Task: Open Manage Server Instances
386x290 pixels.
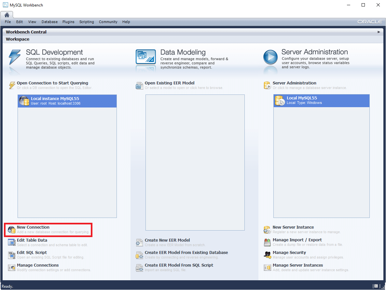Action: tap(297, 265)
